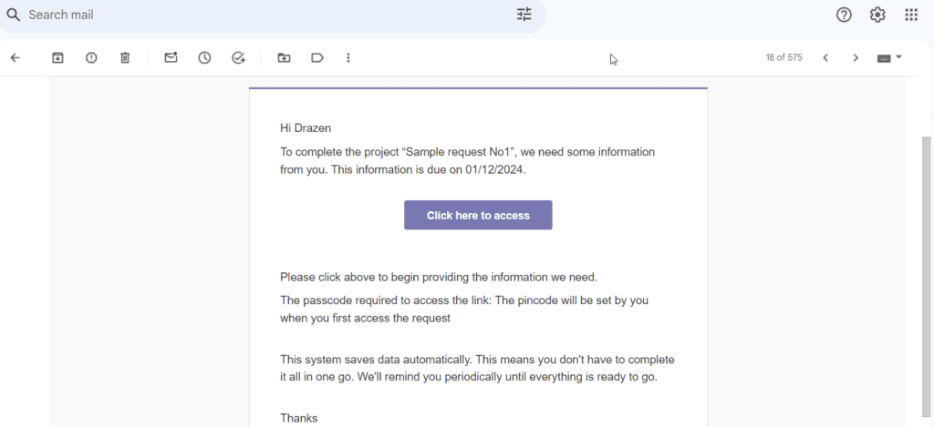Click the 'Please click above to begin' line
This screenshot has width=934, height=427.
coord(439,277)
